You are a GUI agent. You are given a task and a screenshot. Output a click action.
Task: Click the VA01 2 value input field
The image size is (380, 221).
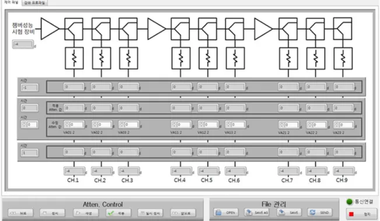pos(77,125)
